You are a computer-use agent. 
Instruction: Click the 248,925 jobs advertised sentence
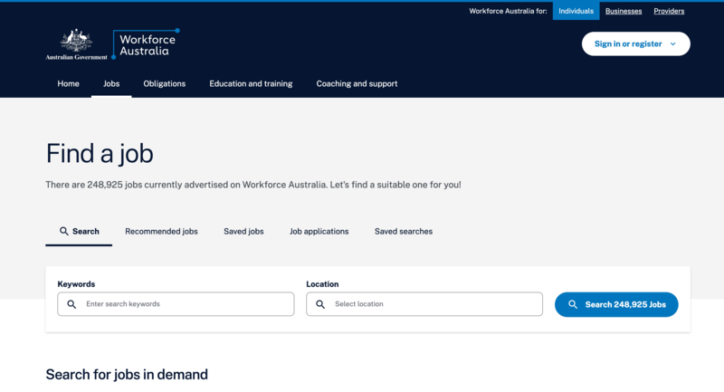253,185
